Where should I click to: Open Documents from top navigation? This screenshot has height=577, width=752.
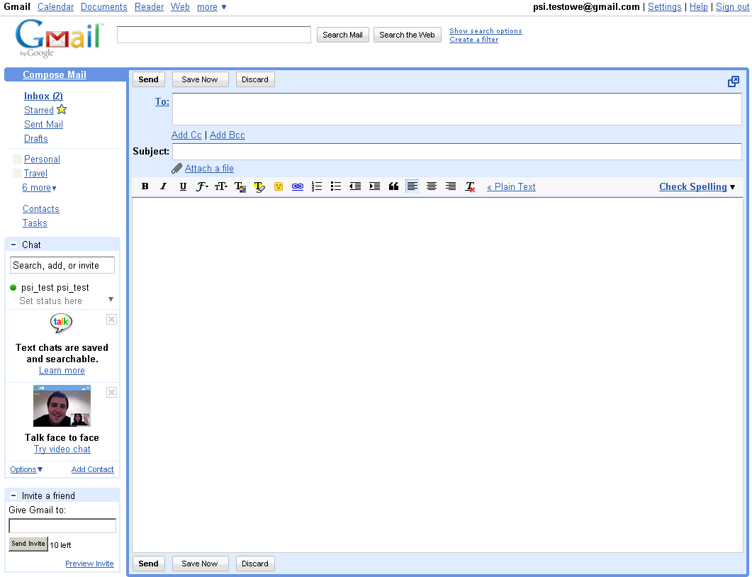click(104, 6)
